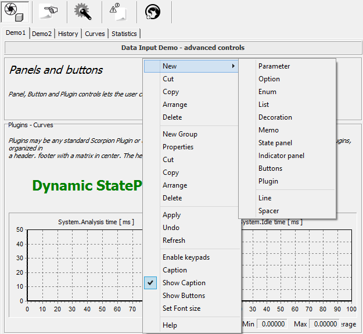This screenshot has height=334, width=363.
Task: Click the warning triangle document icon
Action: click(118, 12)
